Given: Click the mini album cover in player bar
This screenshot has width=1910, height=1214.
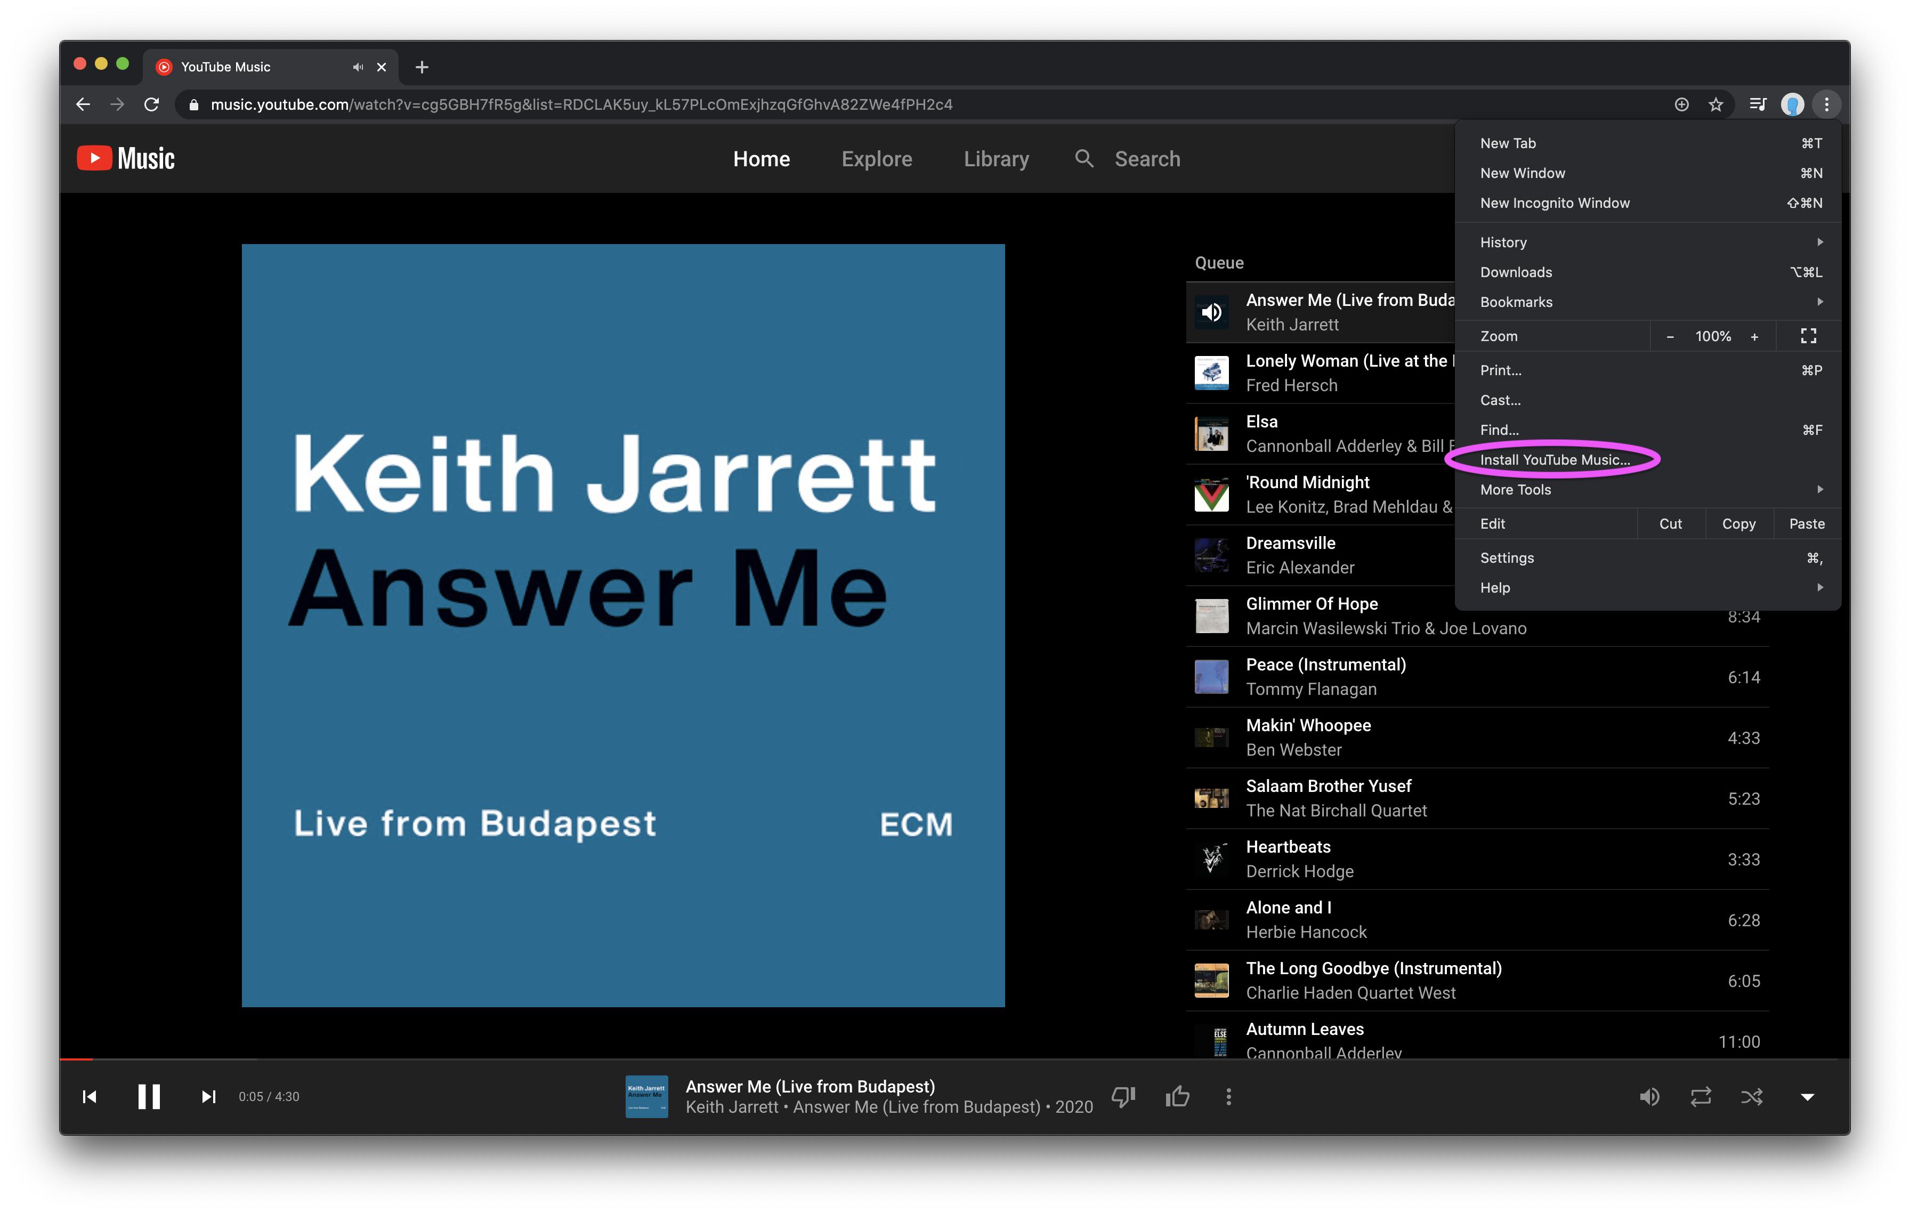Looking at the screenshot, I should (646, 1097).
